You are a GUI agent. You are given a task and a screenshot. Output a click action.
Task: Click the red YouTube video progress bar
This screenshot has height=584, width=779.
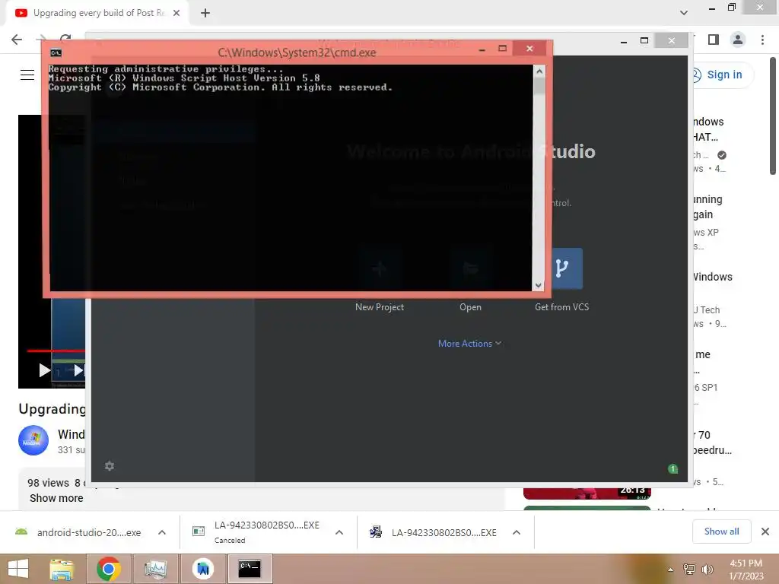56,351
